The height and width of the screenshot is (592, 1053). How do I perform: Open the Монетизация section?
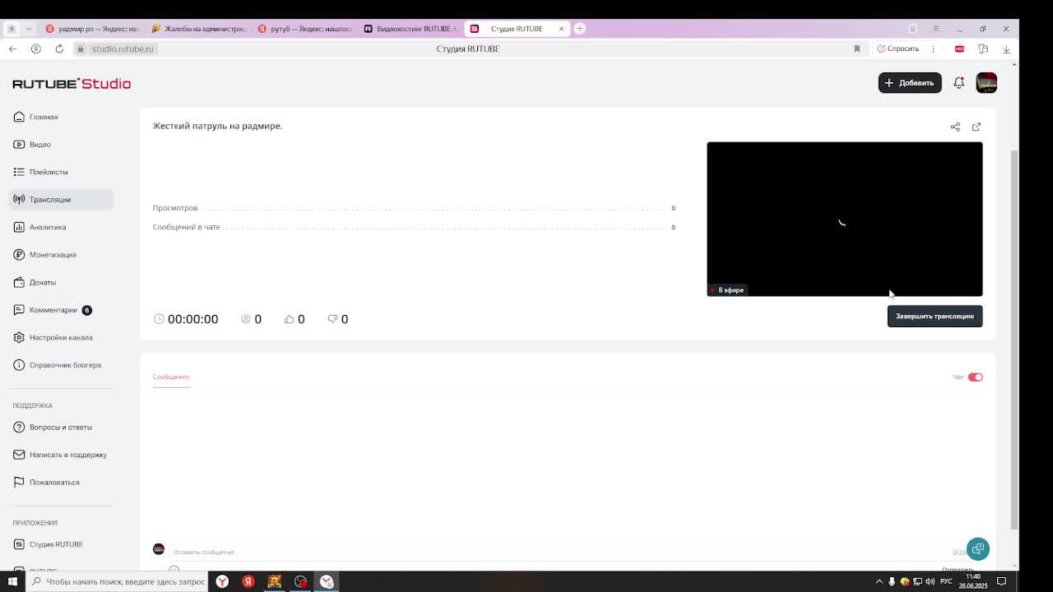[53, 255]
